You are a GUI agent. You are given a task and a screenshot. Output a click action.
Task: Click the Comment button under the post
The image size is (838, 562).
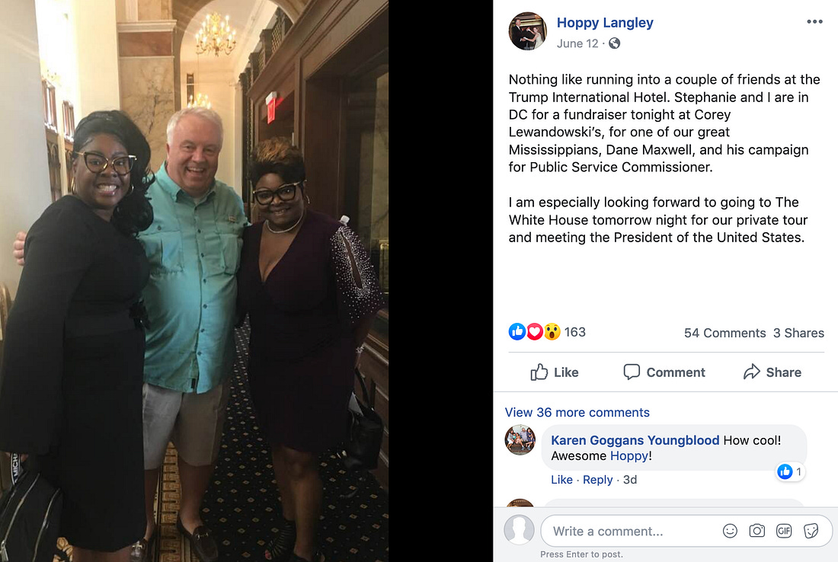(664, 372)
